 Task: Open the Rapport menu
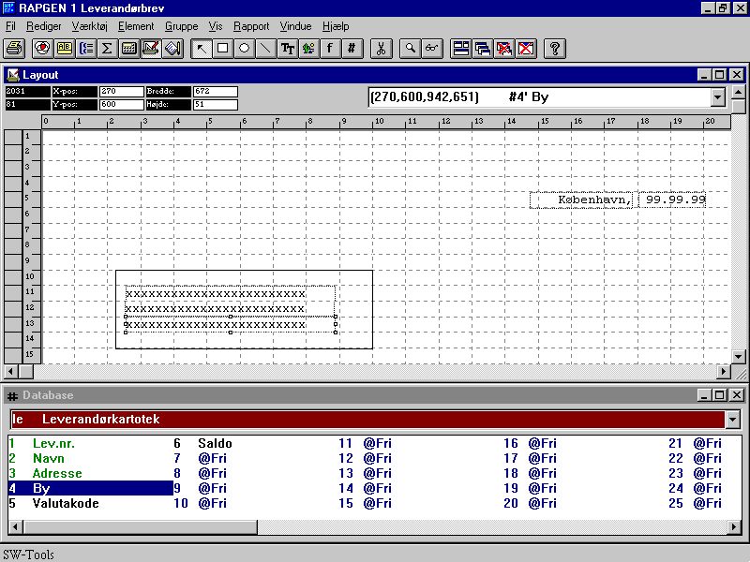(251, 26)
